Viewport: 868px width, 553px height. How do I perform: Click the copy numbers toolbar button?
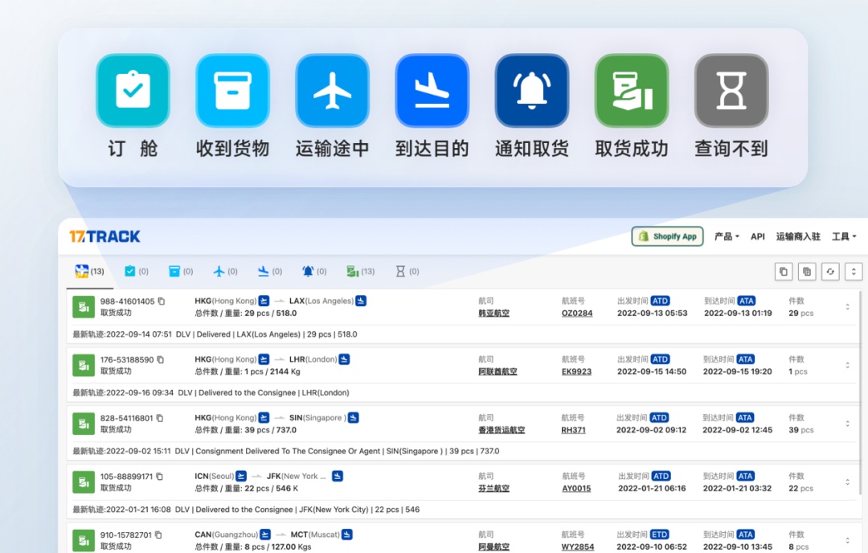pyautogui.click(x=784, y=271)
